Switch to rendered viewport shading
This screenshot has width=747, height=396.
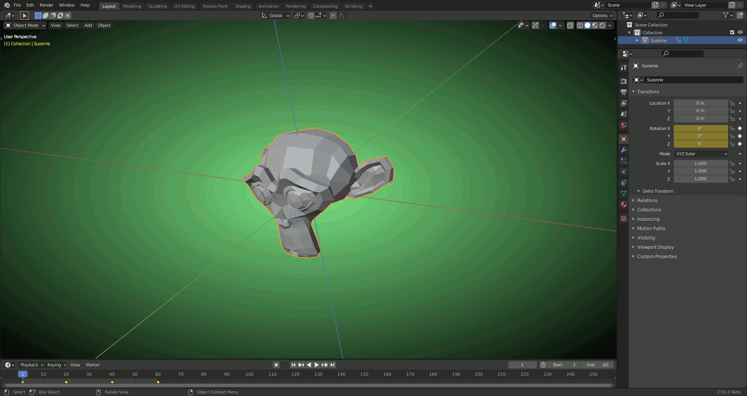[x=602, y=25]
